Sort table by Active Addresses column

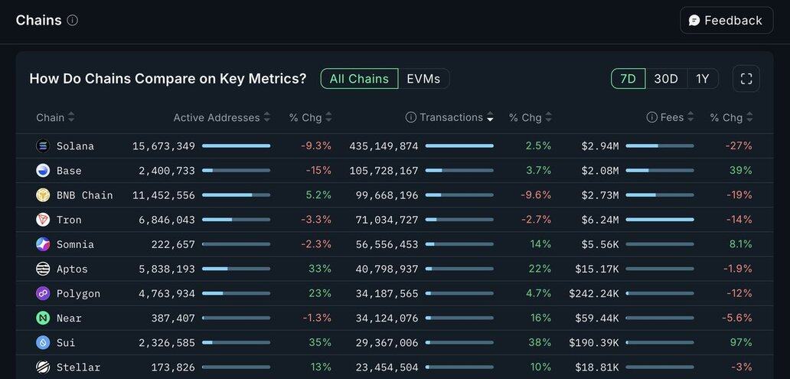pos(221,117)
